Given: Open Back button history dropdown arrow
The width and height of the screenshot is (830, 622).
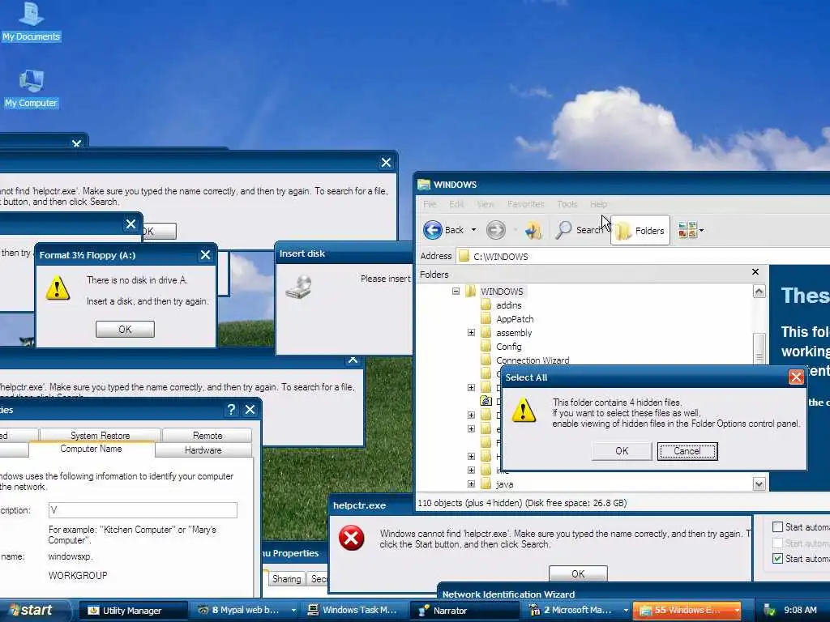Looking at the screenshot, I should 473,230.
